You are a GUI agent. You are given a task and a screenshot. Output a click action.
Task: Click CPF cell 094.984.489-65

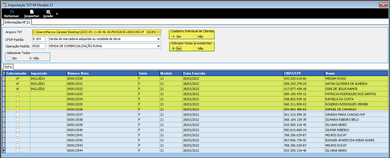click(x=304, y=109)
